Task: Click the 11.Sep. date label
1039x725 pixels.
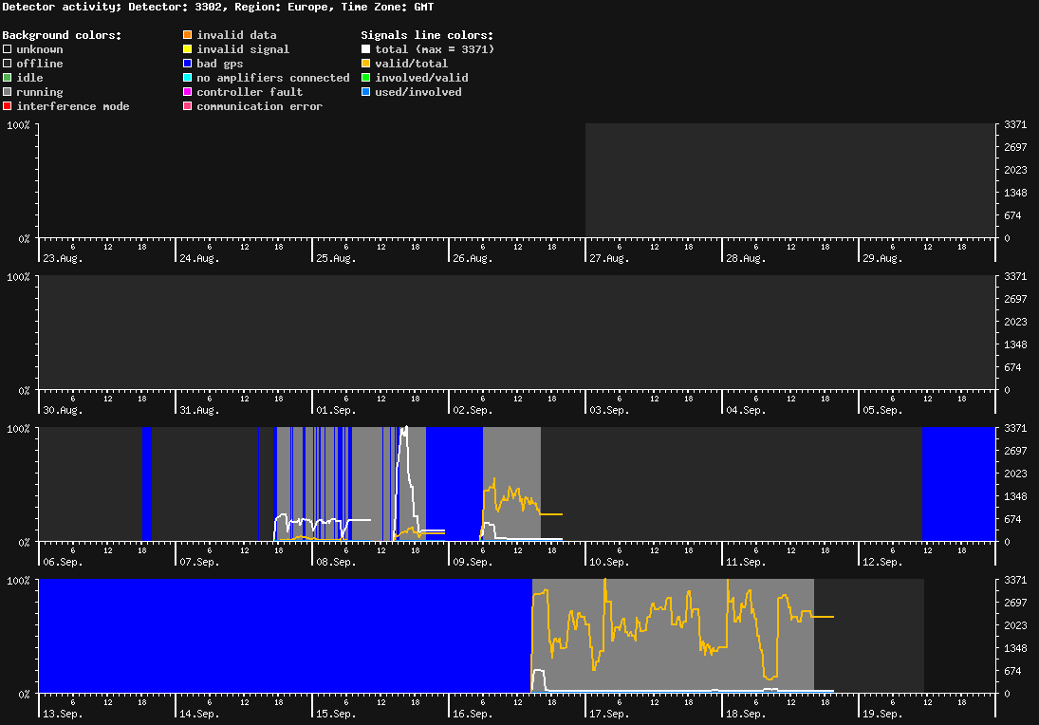Action: point(746,562)
